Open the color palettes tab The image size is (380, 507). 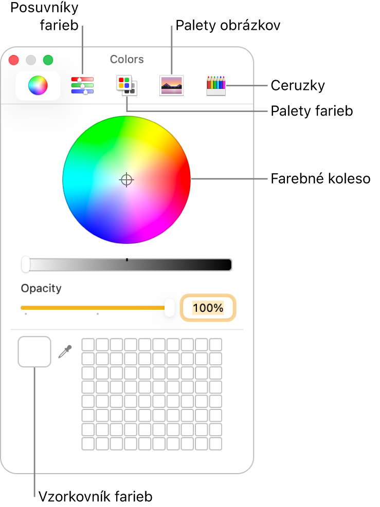click(x=126, y=85)
